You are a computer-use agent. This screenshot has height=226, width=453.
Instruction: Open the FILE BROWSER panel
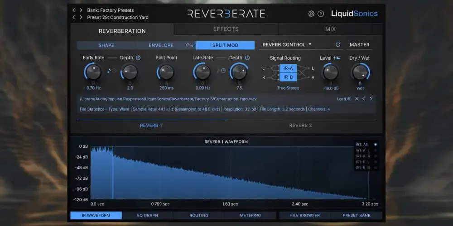point(305,215)
